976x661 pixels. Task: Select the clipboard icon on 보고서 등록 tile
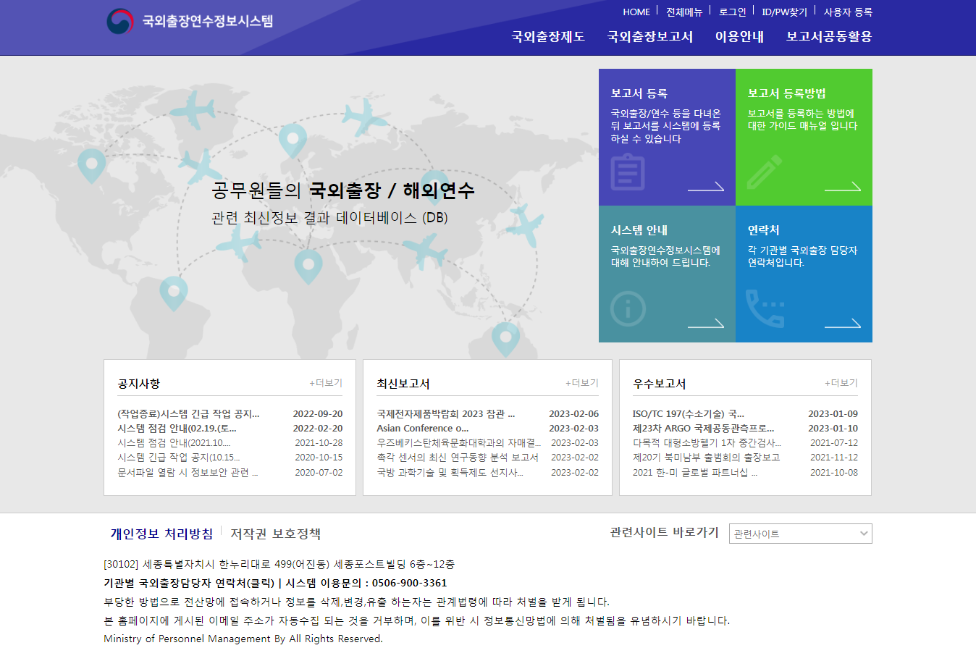tap(628, 172)
